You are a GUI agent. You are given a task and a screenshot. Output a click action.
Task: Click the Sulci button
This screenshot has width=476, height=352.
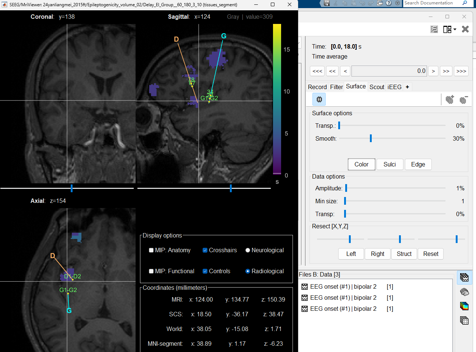tap(389, 165)
